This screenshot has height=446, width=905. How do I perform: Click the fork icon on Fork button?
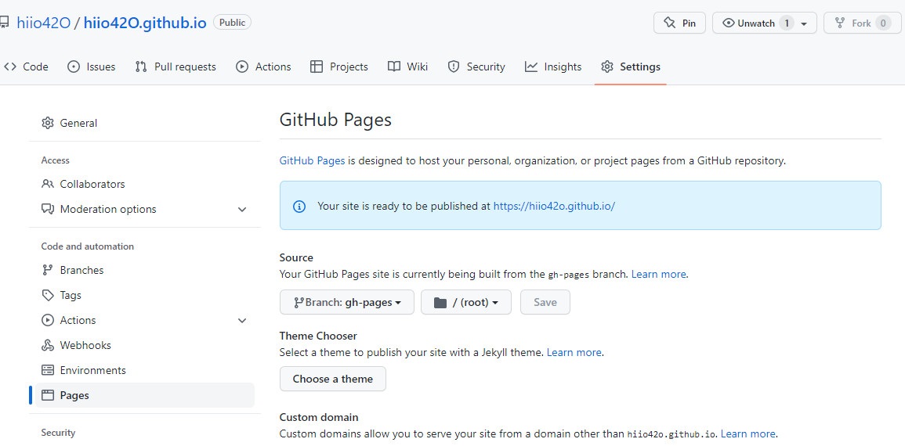coord(840,23)
